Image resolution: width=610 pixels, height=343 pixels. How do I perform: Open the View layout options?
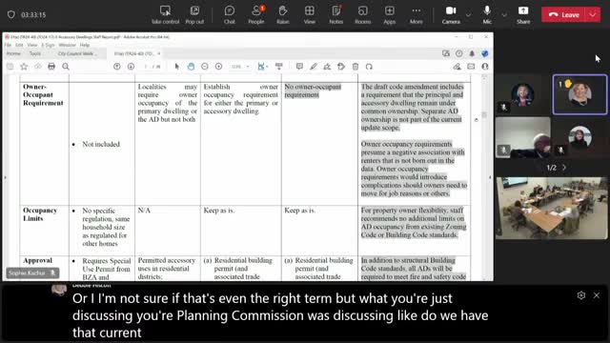pyautogui.click(x=310, y=15)
